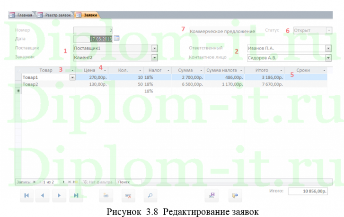Click the row selector for the Товар1 row

click(x=18, y=77)
